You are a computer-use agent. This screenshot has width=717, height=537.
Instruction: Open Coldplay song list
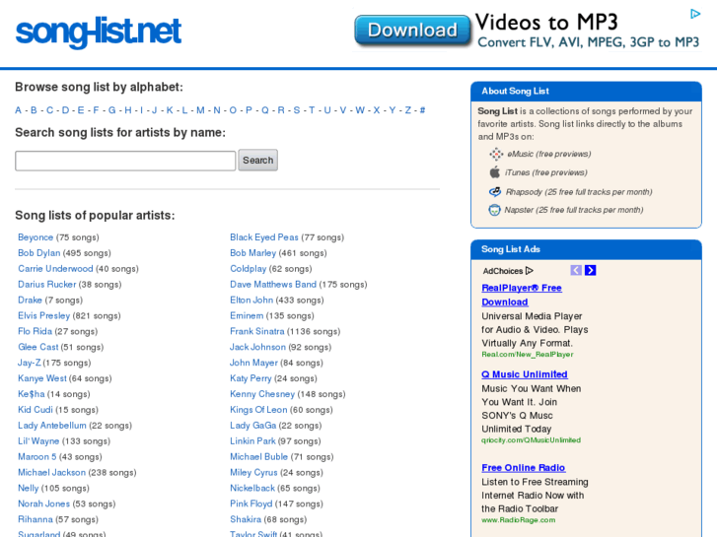[248, 269]
